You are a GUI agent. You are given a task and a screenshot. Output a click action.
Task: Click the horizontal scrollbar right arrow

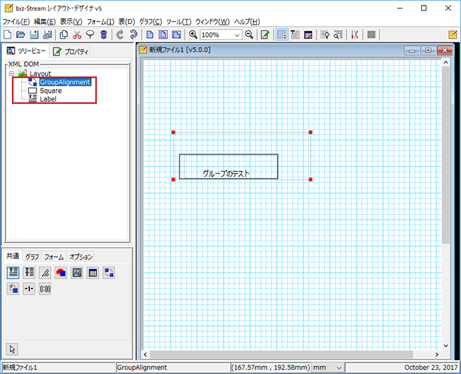click(x=437, y=354)
